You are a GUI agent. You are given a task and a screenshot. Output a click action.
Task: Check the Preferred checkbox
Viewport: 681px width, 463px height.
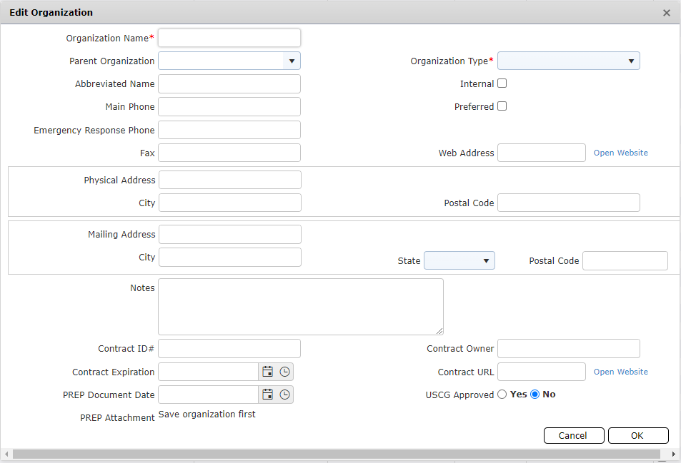tap(502, 106)
